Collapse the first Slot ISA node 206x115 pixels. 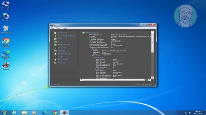click(94, 57)
